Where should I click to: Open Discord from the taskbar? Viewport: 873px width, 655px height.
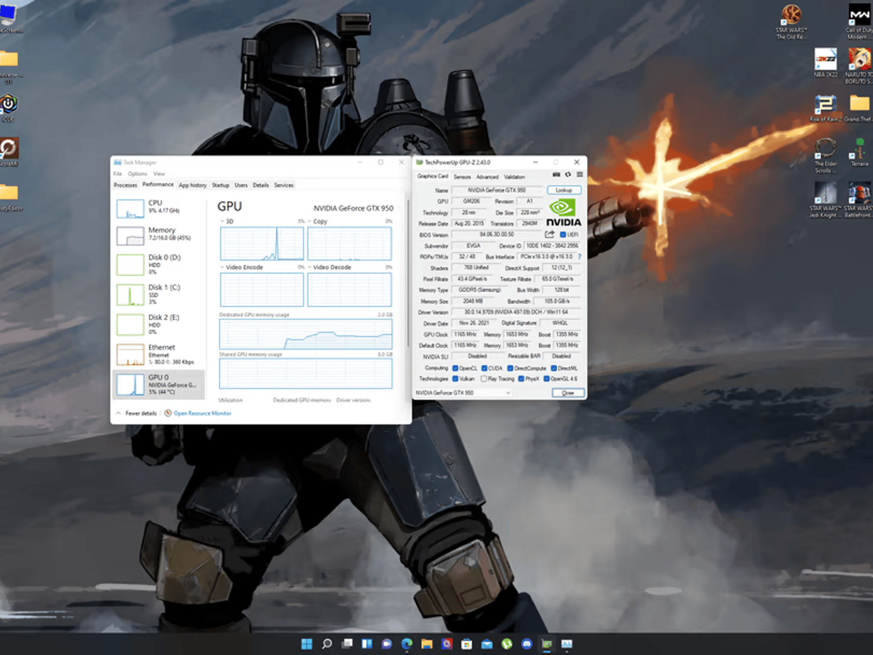tap(527, 643)
